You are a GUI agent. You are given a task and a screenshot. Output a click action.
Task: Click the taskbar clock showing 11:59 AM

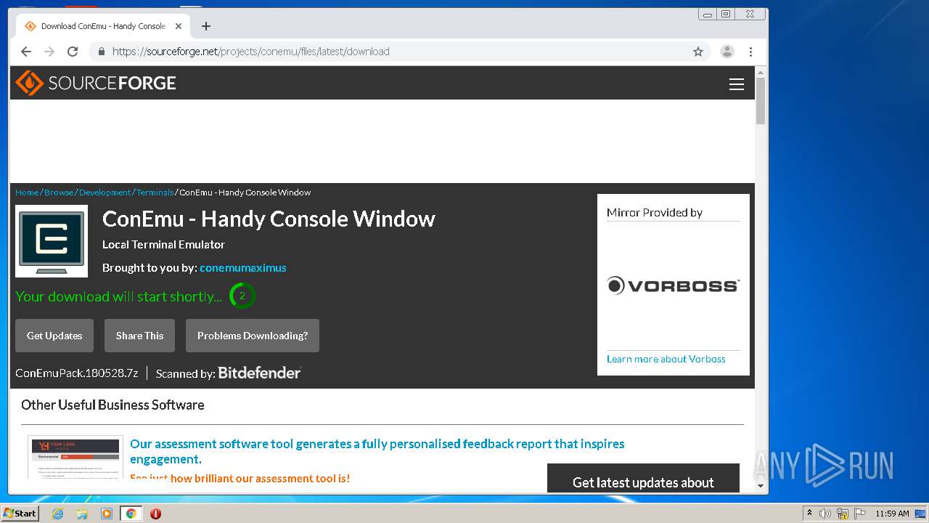tap(892, 514)
